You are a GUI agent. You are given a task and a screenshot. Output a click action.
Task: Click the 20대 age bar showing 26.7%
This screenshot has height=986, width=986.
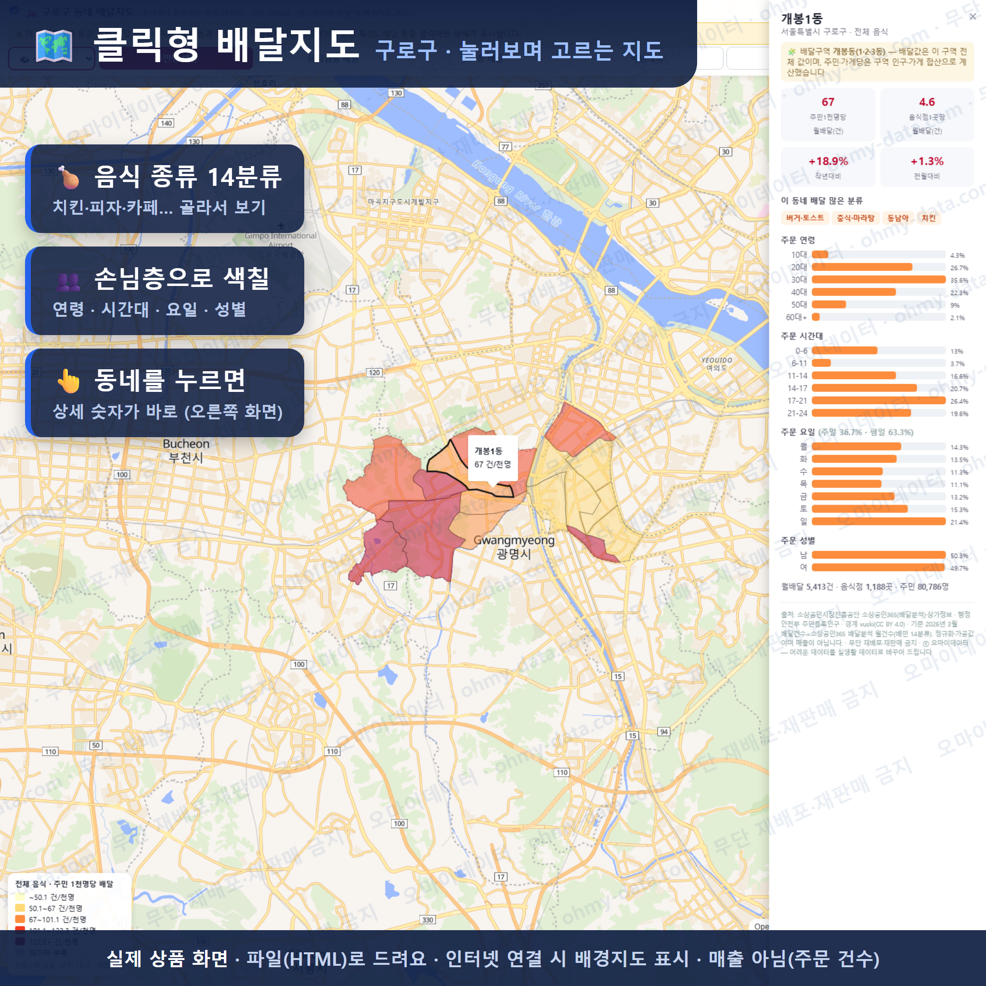tap(878, 267)
